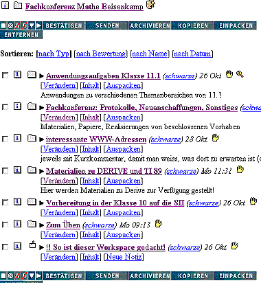
Task: Click the ENTFERNEN button
Action: (21, 35)
